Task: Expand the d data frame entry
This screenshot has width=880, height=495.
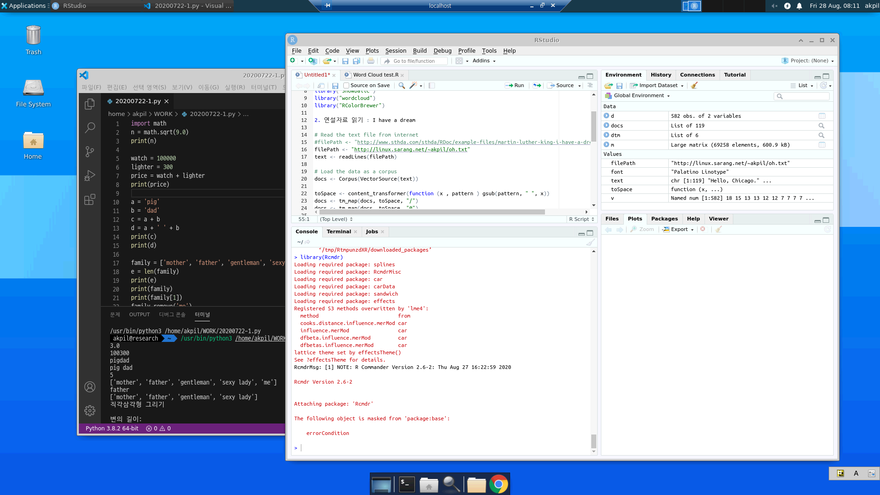Action: click(x=606, y=116)
